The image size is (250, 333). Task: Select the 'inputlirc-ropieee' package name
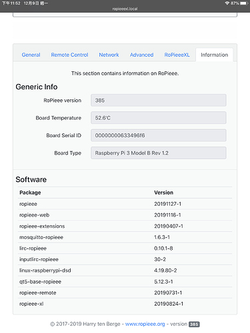click(x=39, y=260)
